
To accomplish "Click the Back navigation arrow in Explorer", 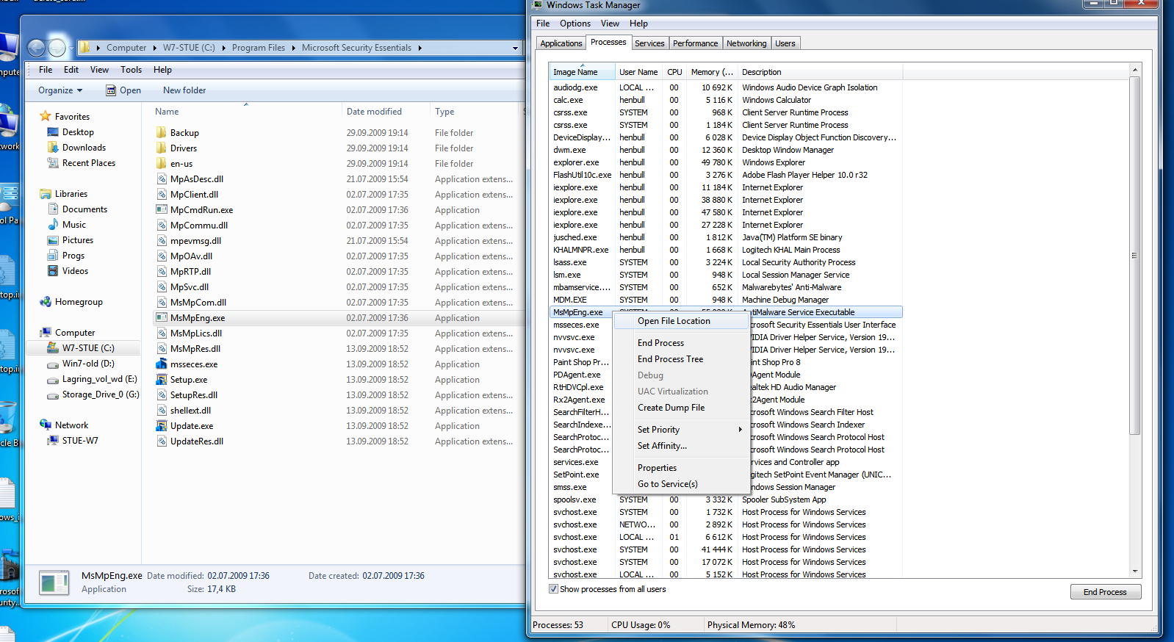I will coord(36,48).
